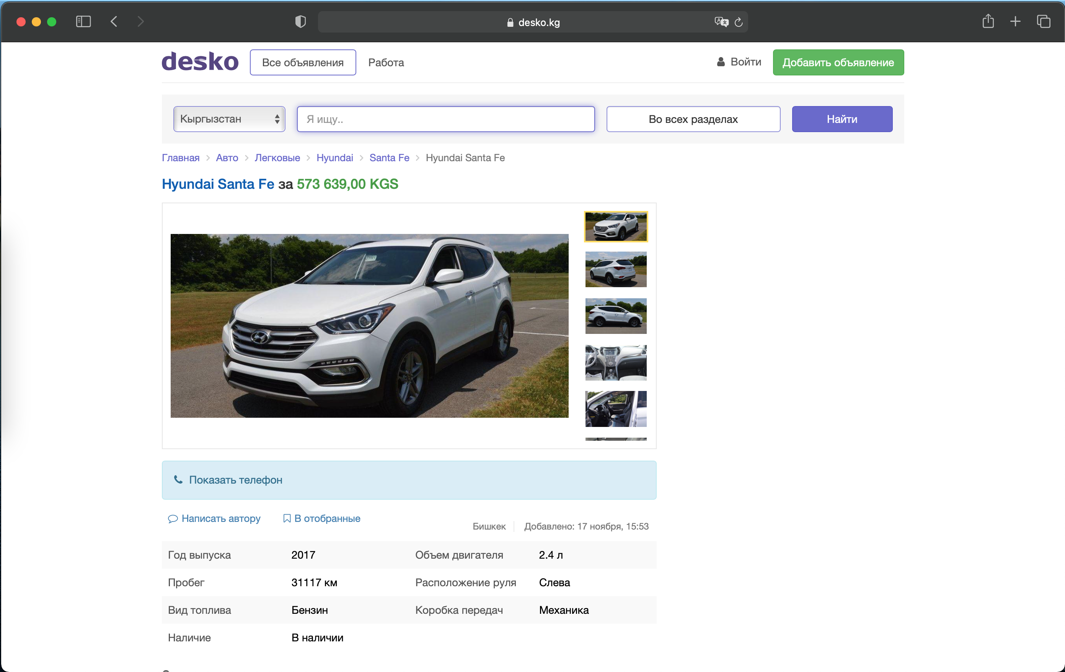Viewport: 1065px width, 672px height.
Task: Click the Расположение руля value Слева
Action: click(555, 583)
